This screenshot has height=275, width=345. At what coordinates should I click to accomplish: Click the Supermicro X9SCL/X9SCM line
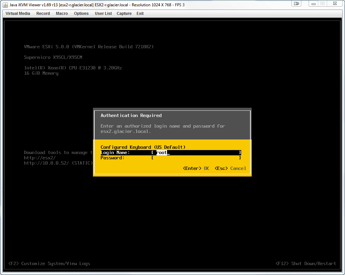coord(53,57)
